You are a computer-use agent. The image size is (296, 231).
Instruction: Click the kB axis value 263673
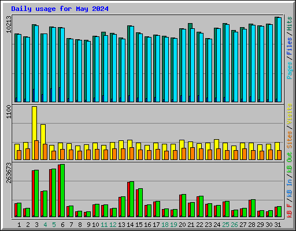click(9, 173)
